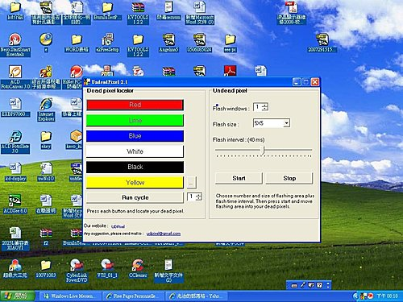
Task: Open the KVTOOLS 1.2.2 archive icon
Action: point(138,13)
